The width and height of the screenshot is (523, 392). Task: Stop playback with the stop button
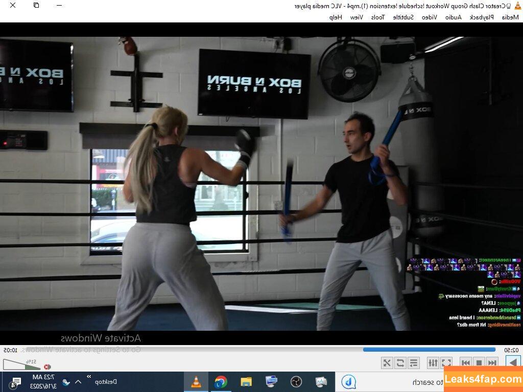point(479,363)
